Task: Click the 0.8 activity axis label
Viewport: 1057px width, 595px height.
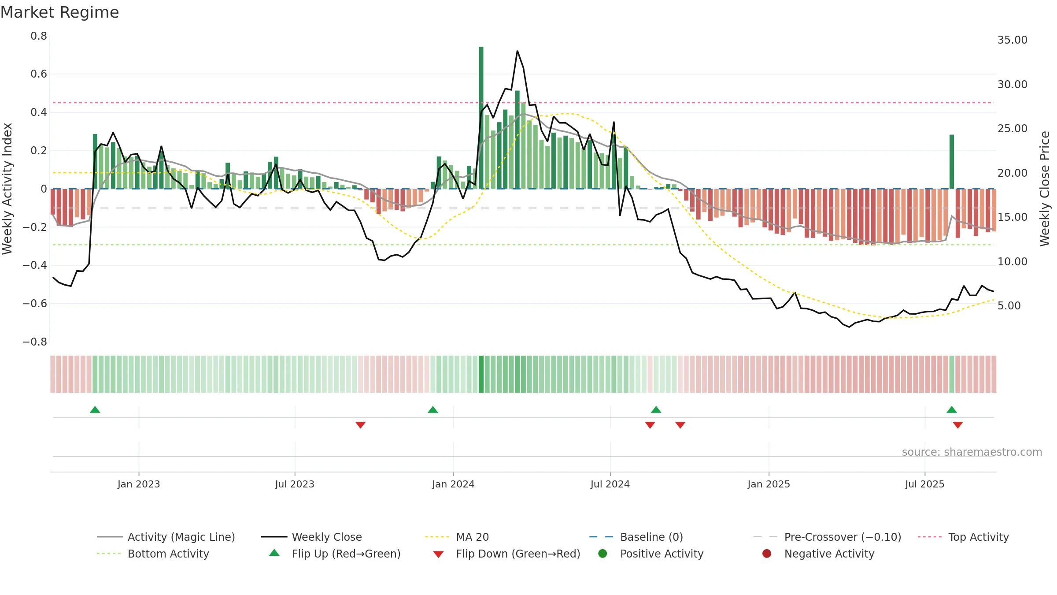Action: 39,36
